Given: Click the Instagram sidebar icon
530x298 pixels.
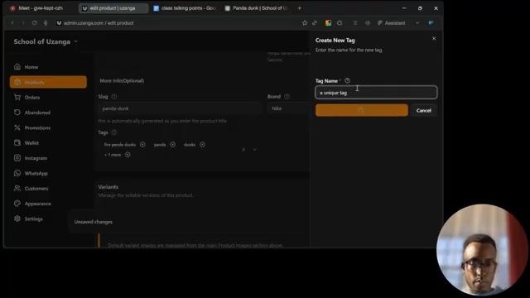Looking at the screenshot, I should (17, 158).
